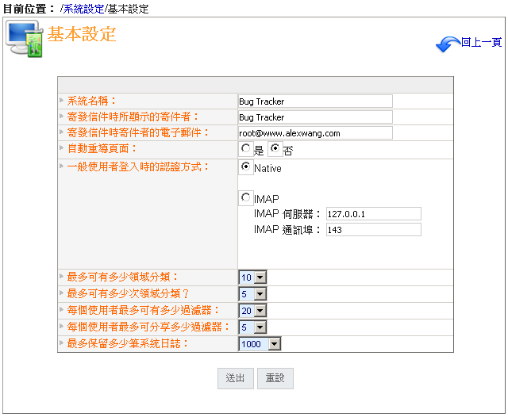Select 否 for 自動重導頁面
Screen dimensions: 508x417
(x=275, y=148)
